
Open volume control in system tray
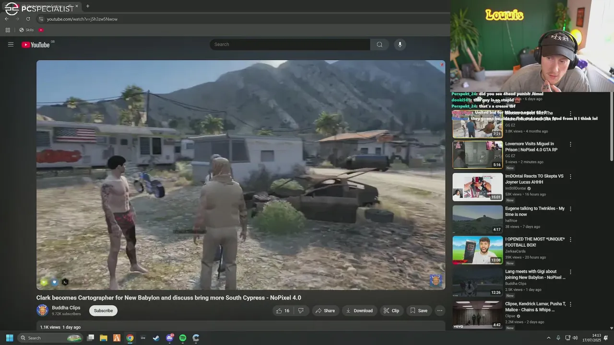pos(575,338)
